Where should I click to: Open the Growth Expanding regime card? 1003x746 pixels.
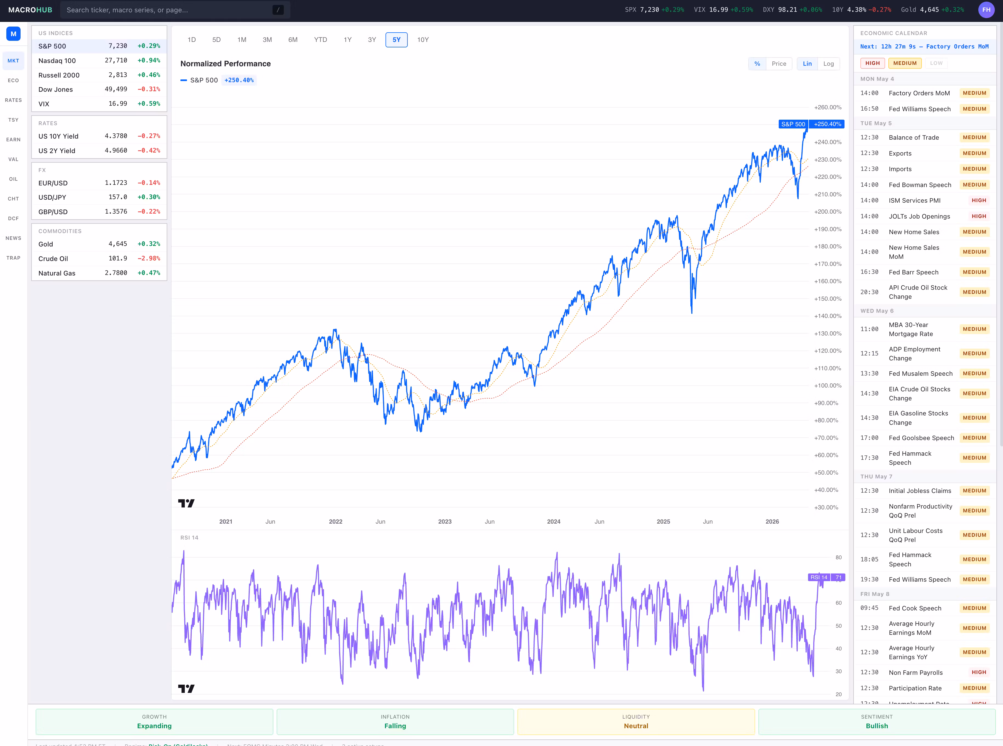click(155, 722)
